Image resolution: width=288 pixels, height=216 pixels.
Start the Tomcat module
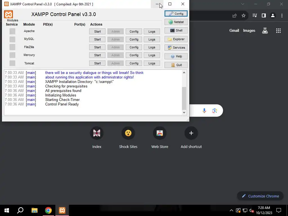[x=97, y=63]
